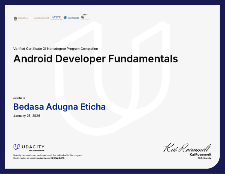This screenshot has width=225, height=174.
Task: Click the MST globe logo
Action: point(85,17)
